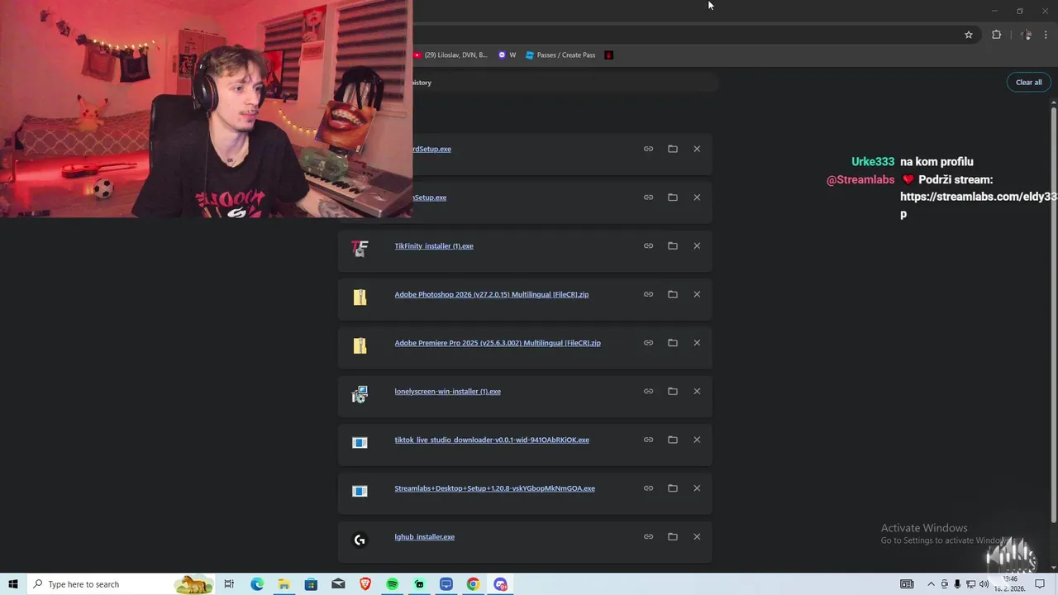Open Adobe Premiere Pro 2025 zip link

pyautogui.click(x=498, y=343)
